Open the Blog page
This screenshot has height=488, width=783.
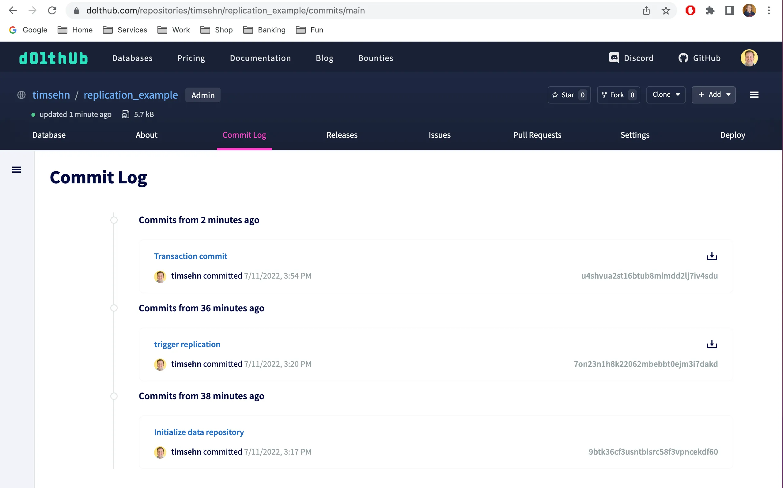[324, 58]
